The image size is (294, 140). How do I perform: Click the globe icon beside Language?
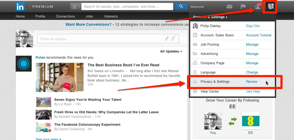click(x=195, y=72)
